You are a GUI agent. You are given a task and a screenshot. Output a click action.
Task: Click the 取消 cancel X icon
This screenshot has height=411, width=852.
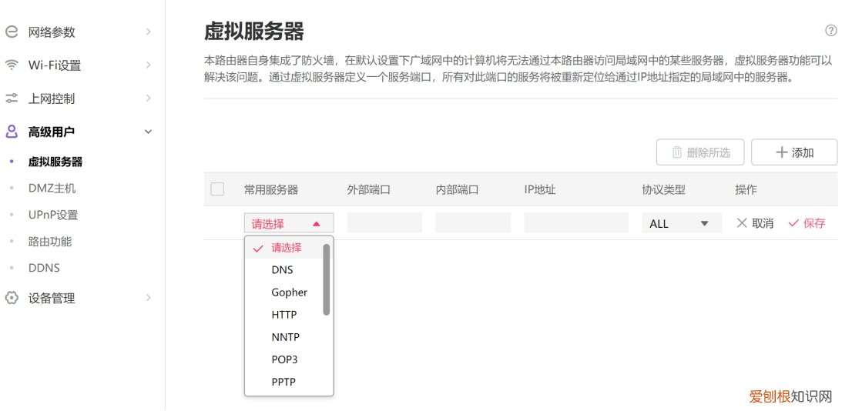pos(742,223)
